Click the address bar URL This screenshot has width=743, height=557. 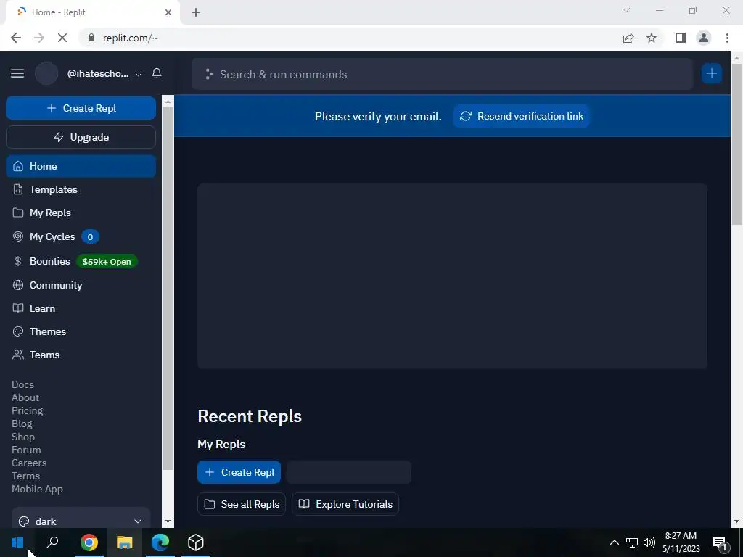pos(131,38)
